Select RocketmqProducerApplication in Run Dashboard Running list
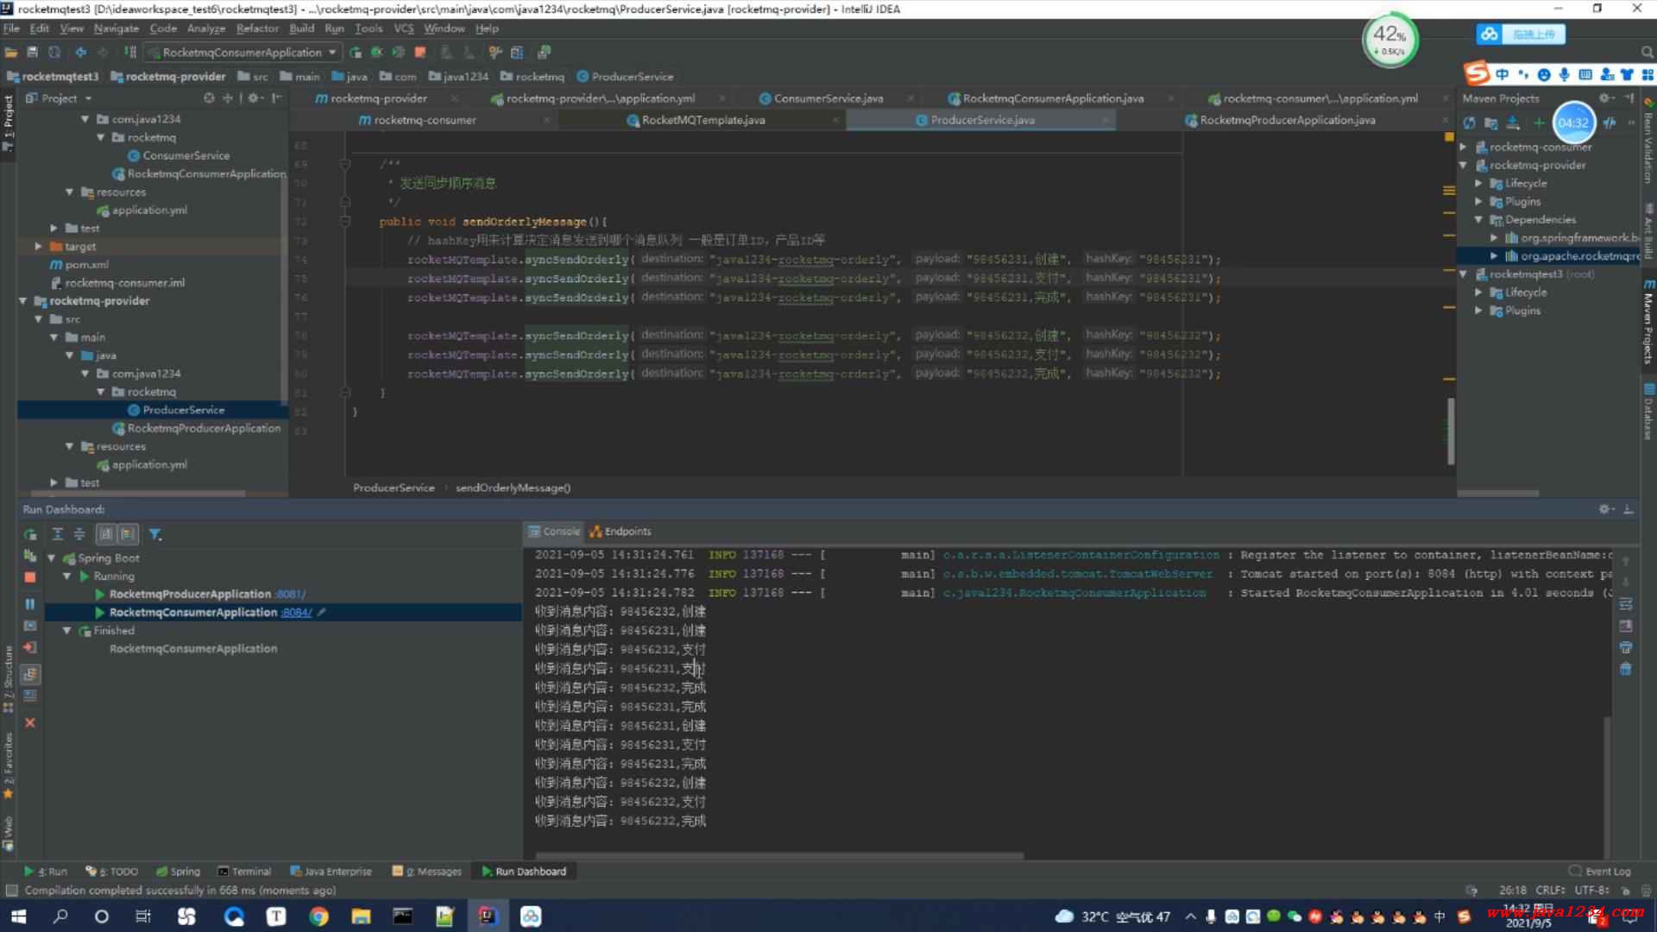 [x=190, y=595]
